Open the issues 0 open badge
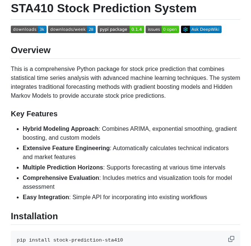 coord(162,29)
